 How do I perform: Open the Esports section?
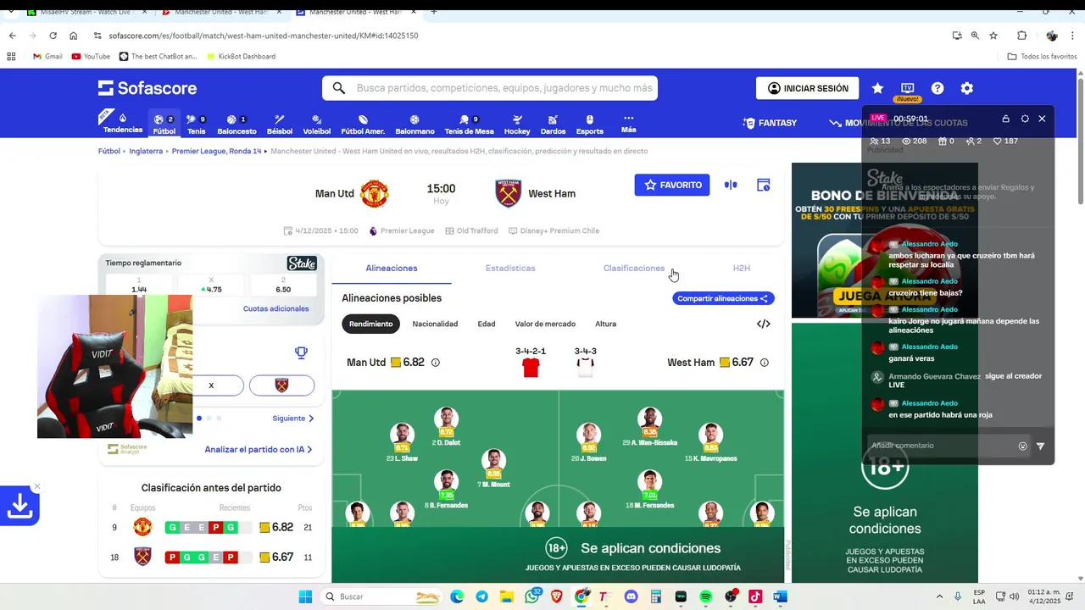click(x=590, y=124)
